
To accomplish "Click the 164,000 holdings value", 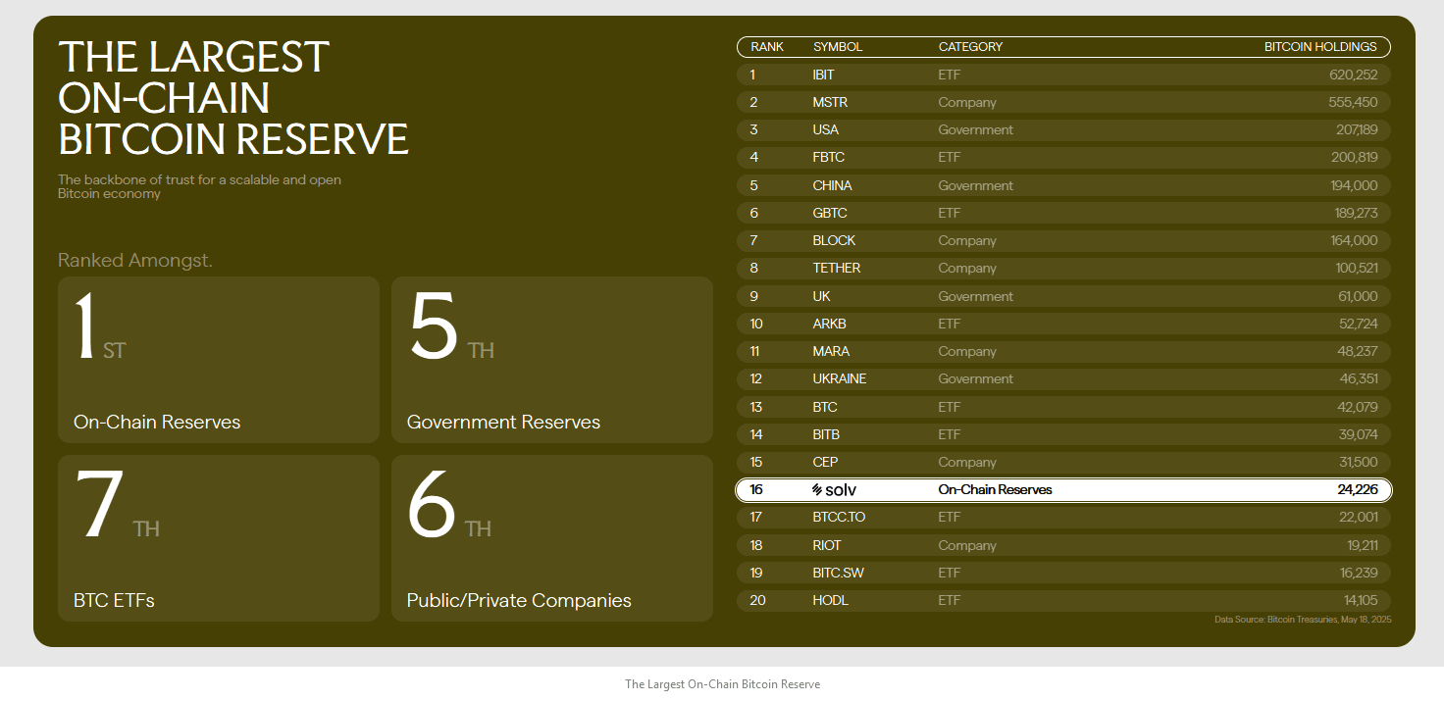I will tap(1355, 240).
